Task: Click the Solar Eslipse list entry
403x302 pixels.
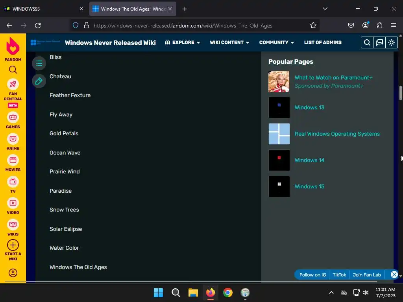Action: click(x=66, y=229)
